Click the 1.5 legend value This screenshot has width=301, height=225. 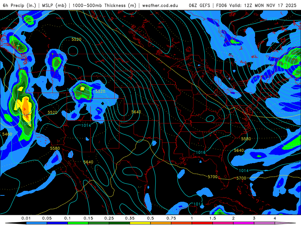[213, 218]
